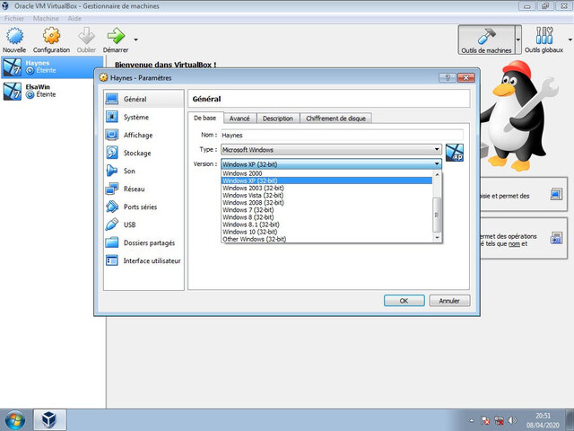Select Stockage settings category icon
Image resolution: width=574 pixels, height=431 pixels.
point(111,153)
